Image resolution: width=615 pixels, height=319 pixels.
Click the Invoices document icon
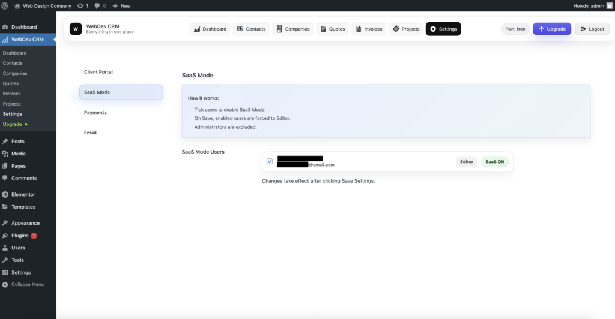(359, 29)
